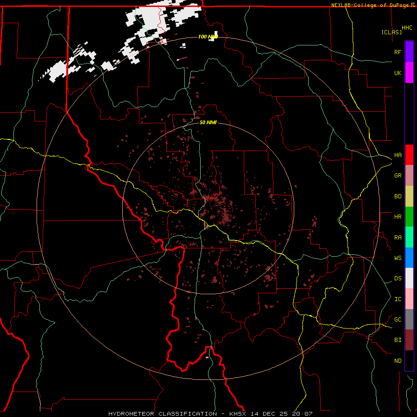
Task: Click the 50 NMI range ring label
Action: pyautogui.click(x=208, y=123)
